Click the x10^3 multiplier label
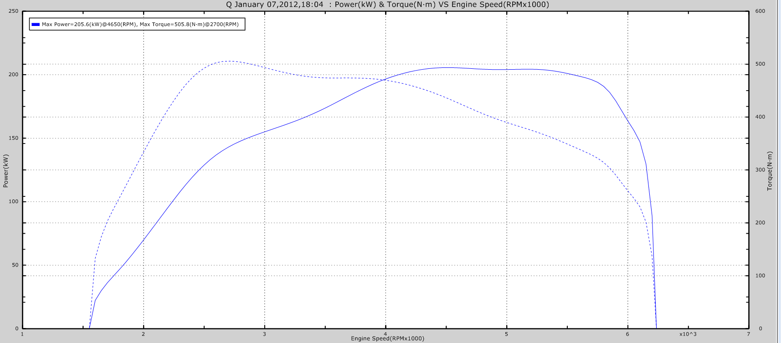781x343 pixels. coord(688,334)
